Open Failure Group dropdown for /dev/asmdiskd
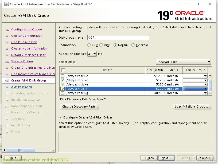Image resolution: width=218 pixels, height=164 pixels. click(195, 80)
